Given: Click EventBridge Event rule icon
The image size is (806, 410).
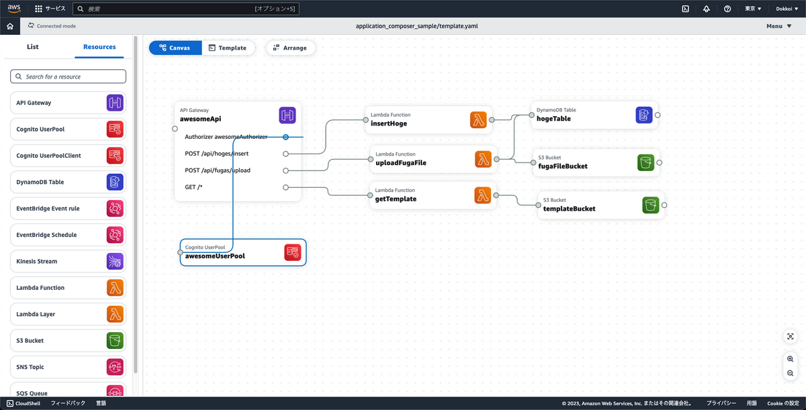Looking at the screenshot, I should [x=115, y=209].
